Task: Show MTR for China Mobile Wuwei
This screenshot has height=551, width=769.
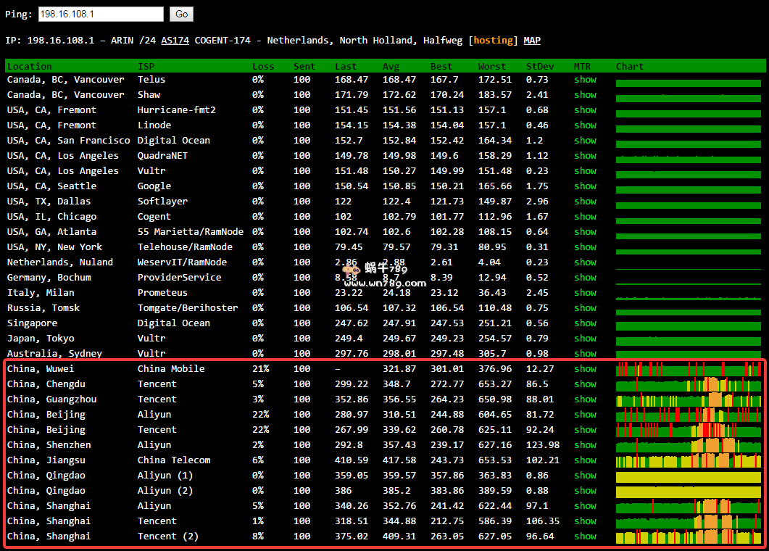Action: (585, 368)
